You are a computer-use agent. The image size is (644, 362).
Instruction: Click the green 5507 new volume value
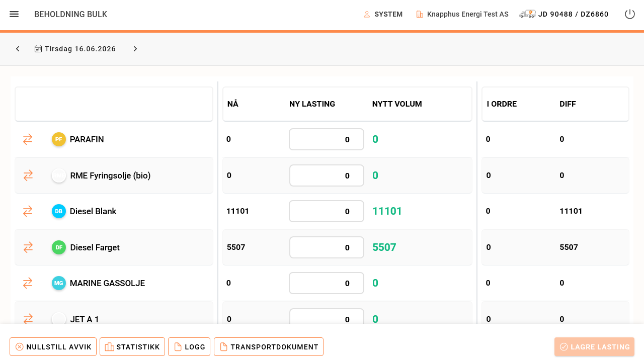(x=384, y=247)
